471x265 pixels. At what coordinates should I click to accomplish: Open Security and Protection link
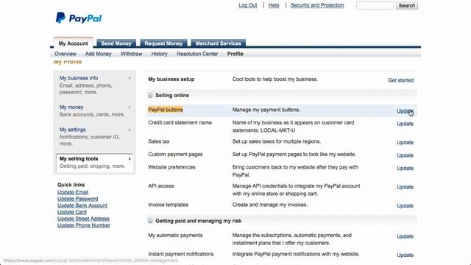coord(317,5)
